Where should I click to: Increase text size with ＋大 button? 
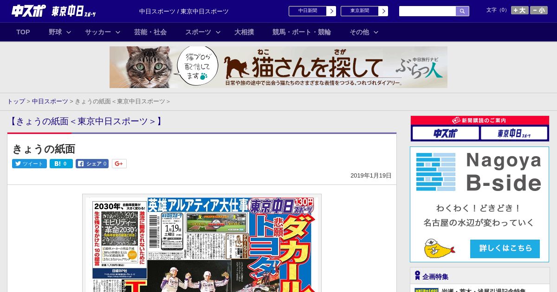pos(519,10)
